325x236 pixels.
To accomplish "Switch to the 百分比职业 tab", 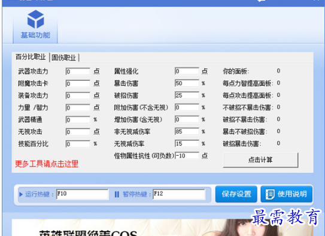I will pyautogui.click(x=31, y=57).
